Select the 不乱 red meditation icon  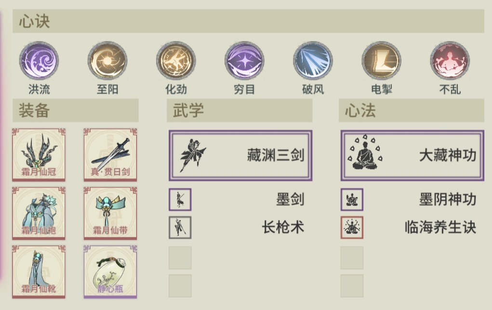tap(450, 61)
